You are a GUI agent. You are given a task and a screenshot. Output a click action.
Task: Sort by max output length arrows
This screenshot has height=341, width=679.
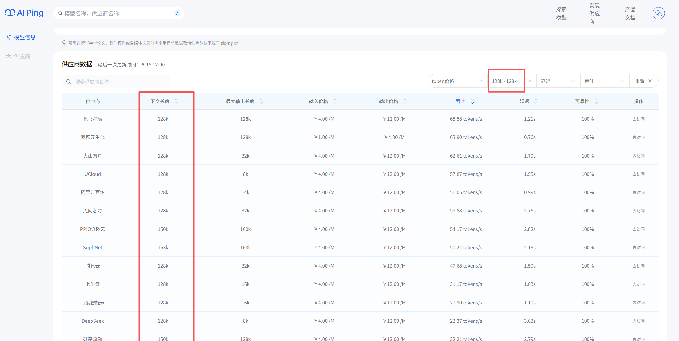[261, 101]
